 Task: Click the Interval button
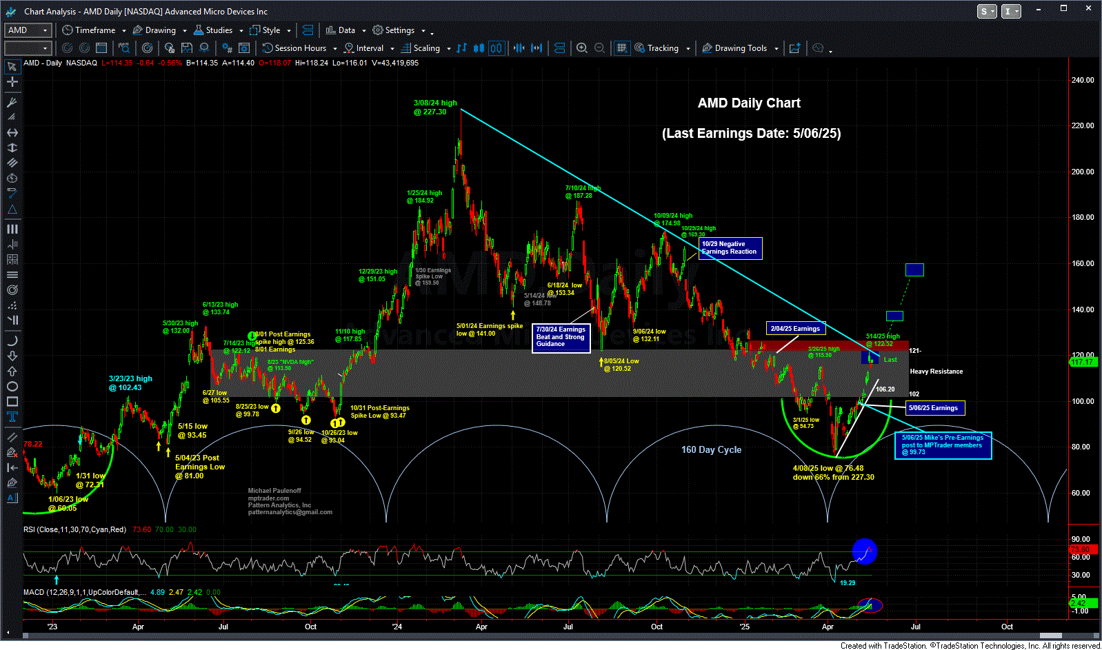click(x=364, y=48)
